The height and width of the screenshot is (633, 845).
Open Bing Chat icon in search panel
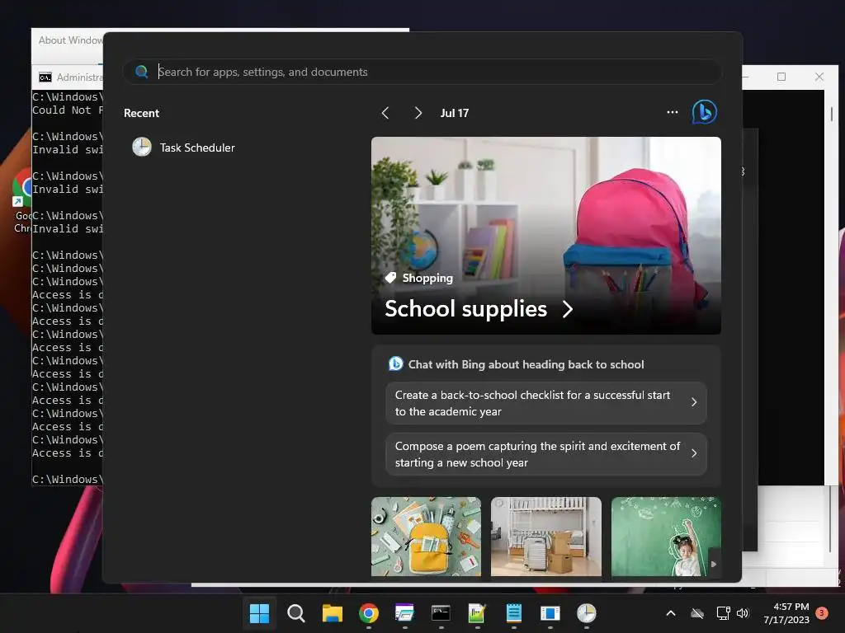[x=705, y=112]
